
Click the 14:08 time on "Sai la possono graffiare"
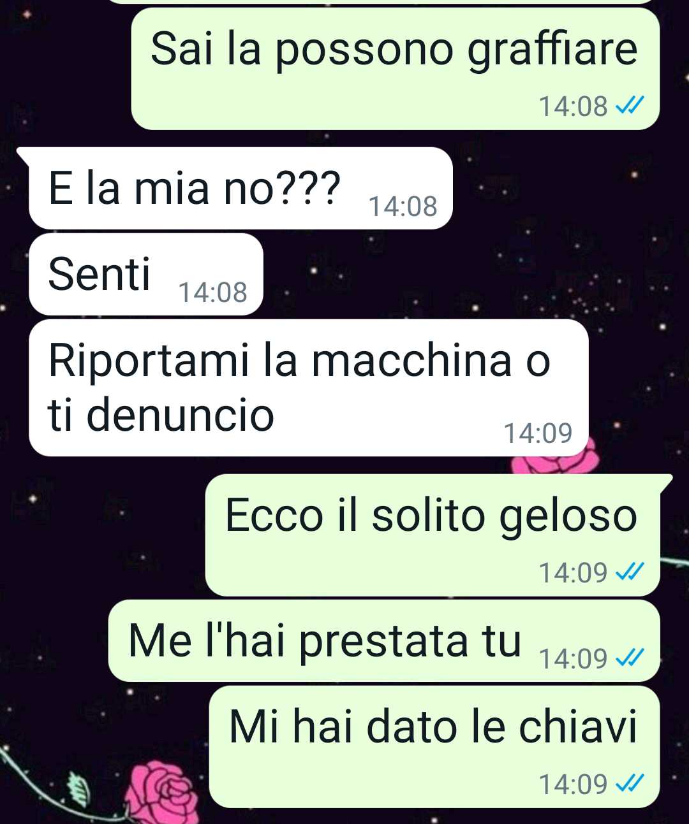573,106
